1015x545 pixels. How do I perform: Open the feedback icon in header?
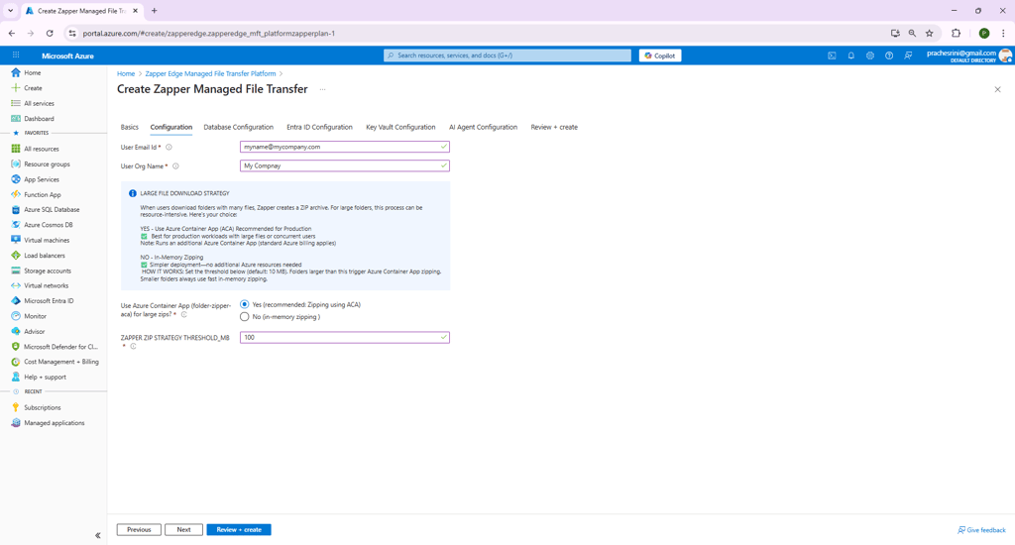pyautogui.click(x=908, y=55)
